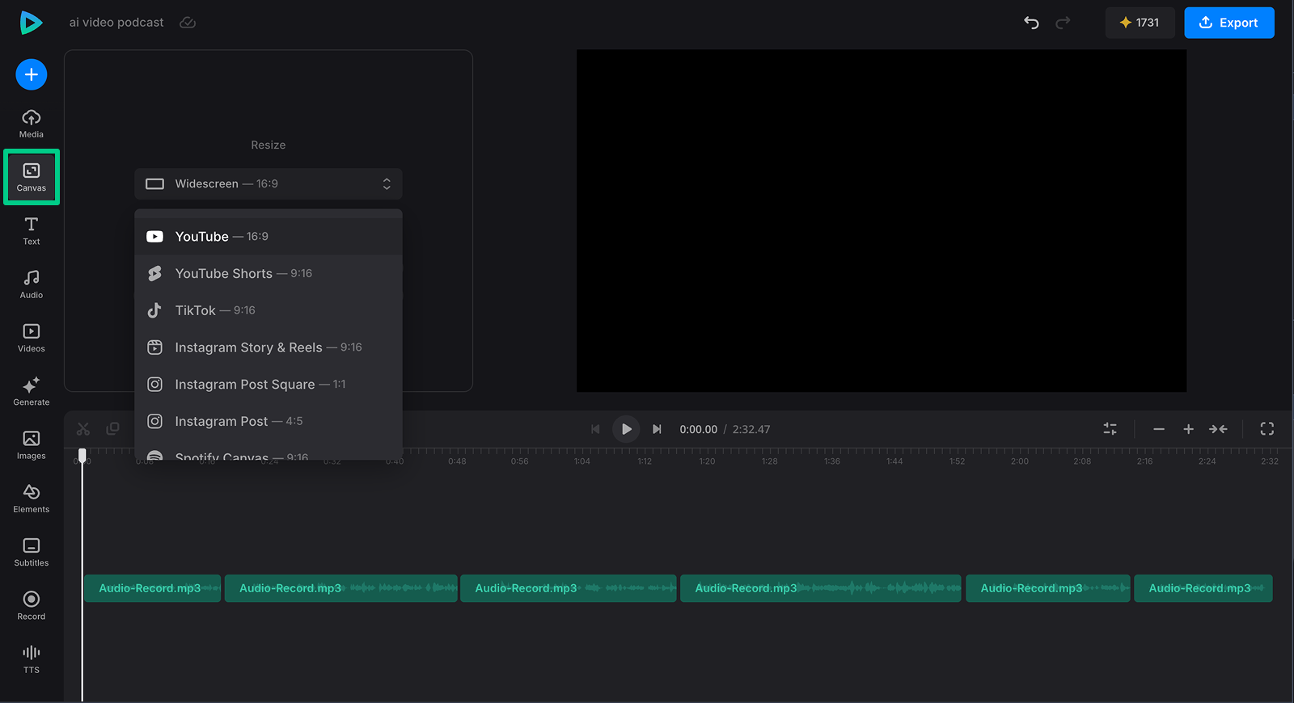Play the timeline preview
This screenshot has height=703, width=1294.
pos(626,429)
